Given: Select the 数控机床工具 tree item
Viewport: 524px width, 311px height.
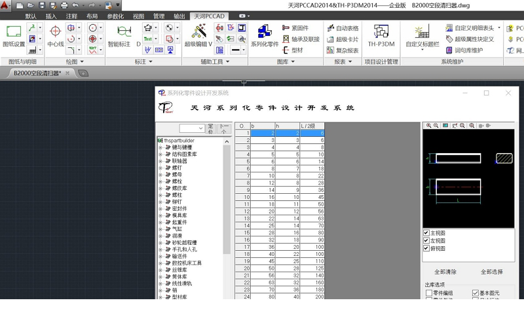Looking at the screenshot, I should pyautogui.click(x=187, y=263).
